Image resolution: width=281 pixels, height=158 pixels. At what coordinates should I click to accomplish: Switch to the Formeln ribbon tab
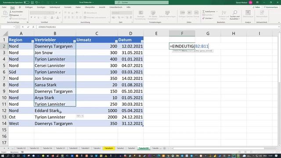tap(68, 7)
